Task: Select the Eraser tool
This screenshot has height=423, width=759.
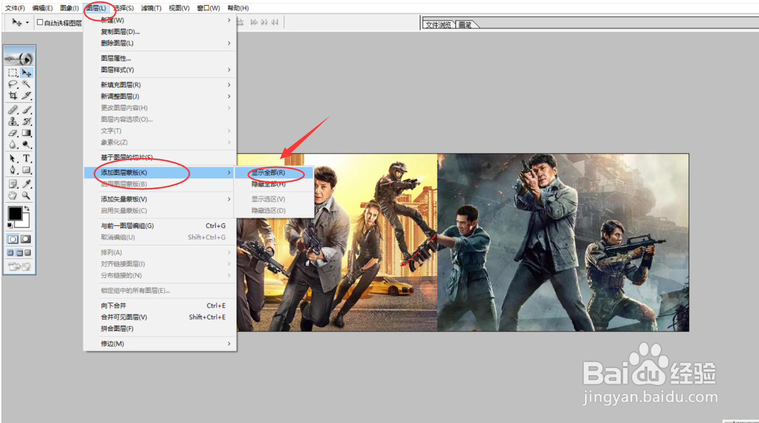Action: pyautogui.click(x=13, y=133)
